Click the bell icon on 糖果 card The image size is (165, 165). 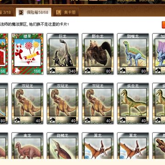17,71
